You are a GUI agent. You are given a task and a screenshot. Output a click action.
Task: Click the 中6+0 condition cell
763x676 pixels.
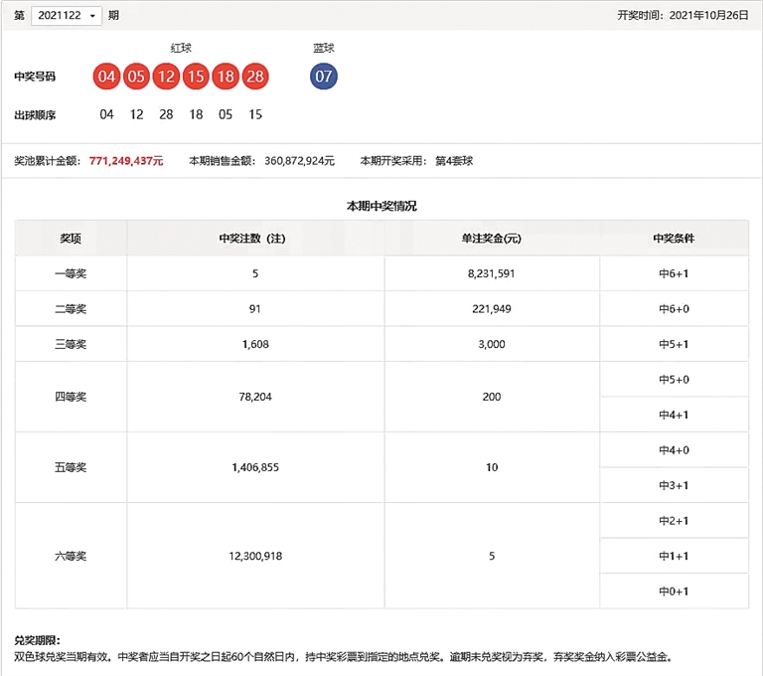pyautogui.click(x=674, y=309)
